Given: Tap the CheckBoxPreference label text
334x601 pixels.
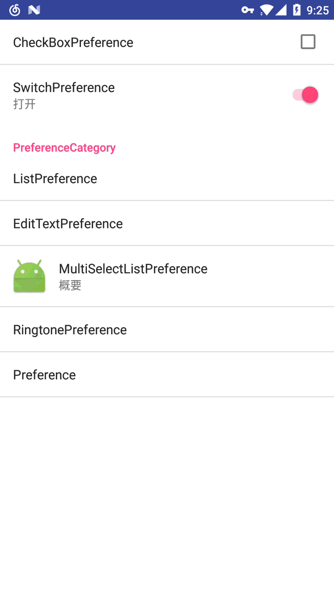Looking at the screenshot, I should [x=73, y=43].
